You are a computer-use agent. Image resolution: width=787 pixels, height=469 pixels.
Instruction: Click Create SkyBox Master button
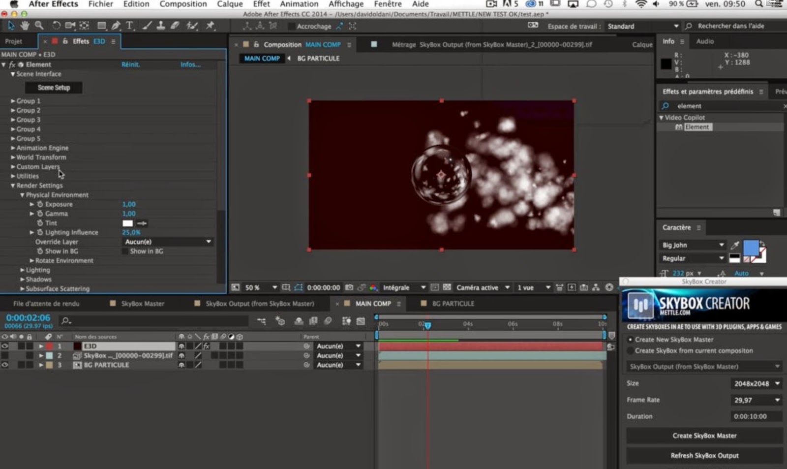[704, 436]
